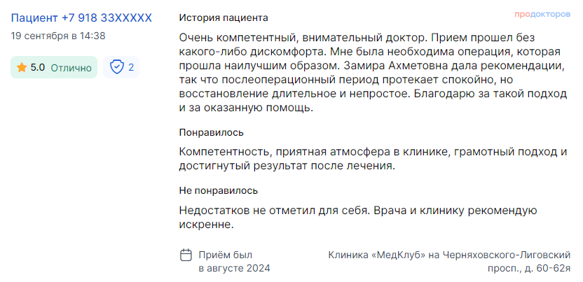
Task: Click the 5.0 score number
Action: pyautogui.click(x=38, y=68)
